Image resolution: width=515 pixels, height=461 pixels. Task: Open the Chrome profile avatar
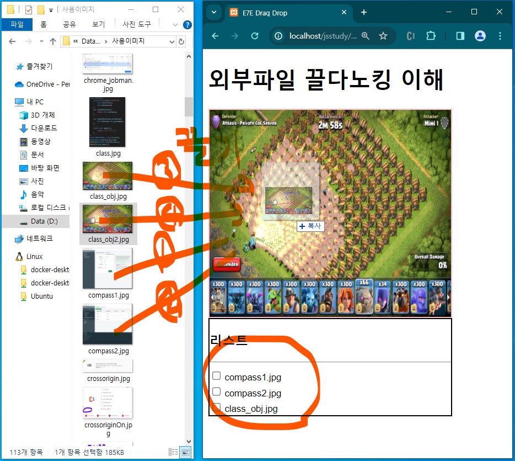pos(480,36)
